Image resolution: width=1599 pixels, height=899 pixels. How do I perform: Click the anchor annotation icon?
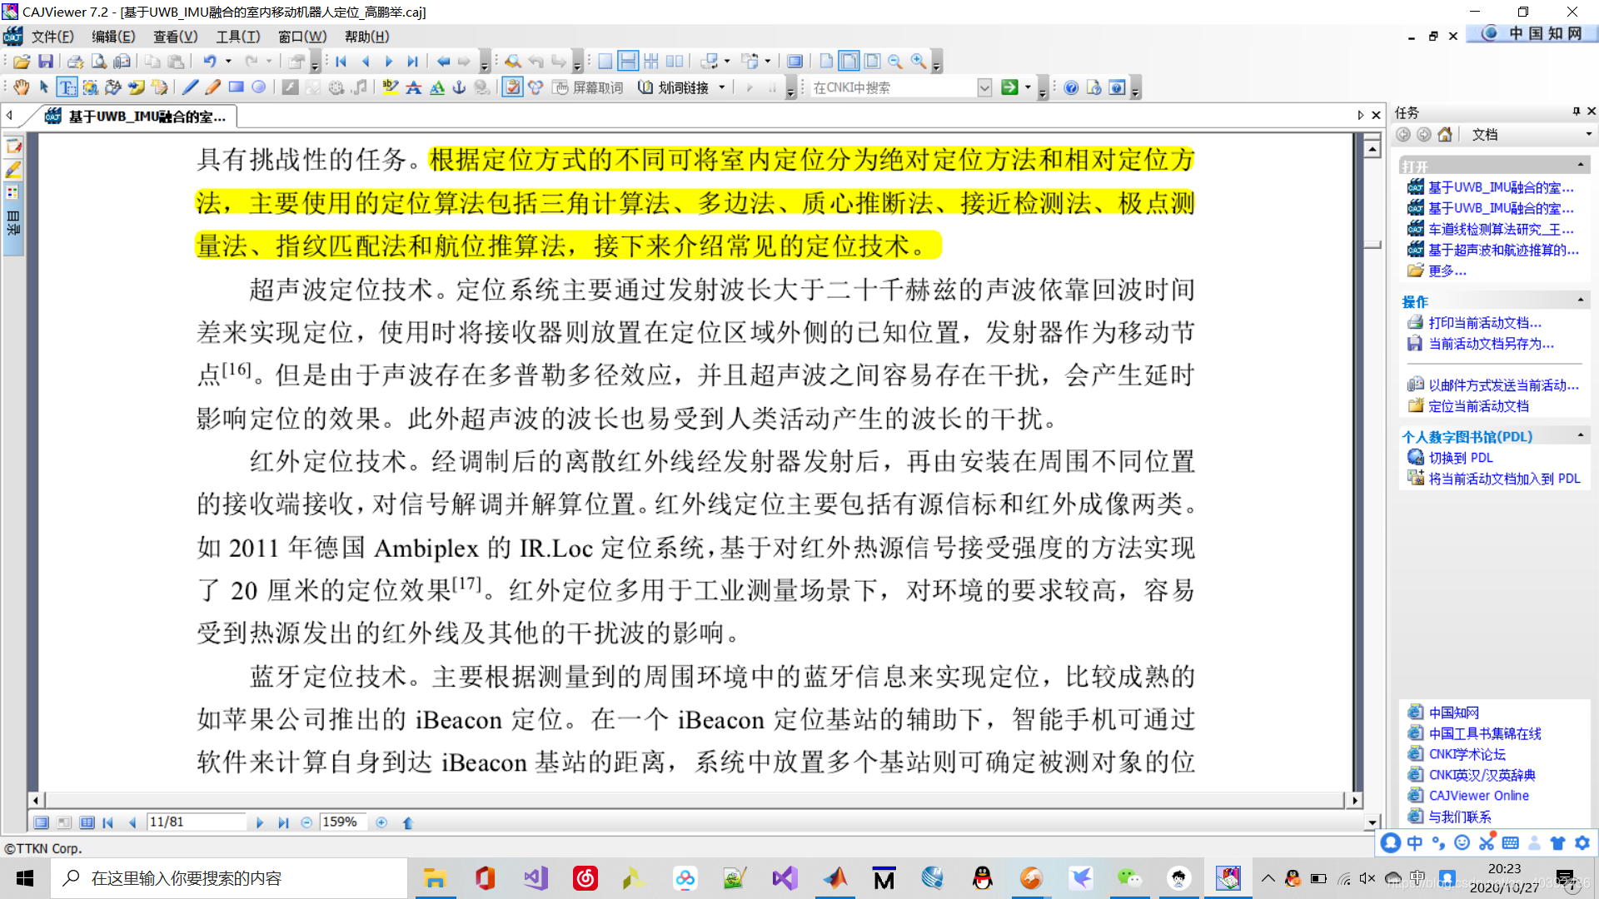pos(459,87)
